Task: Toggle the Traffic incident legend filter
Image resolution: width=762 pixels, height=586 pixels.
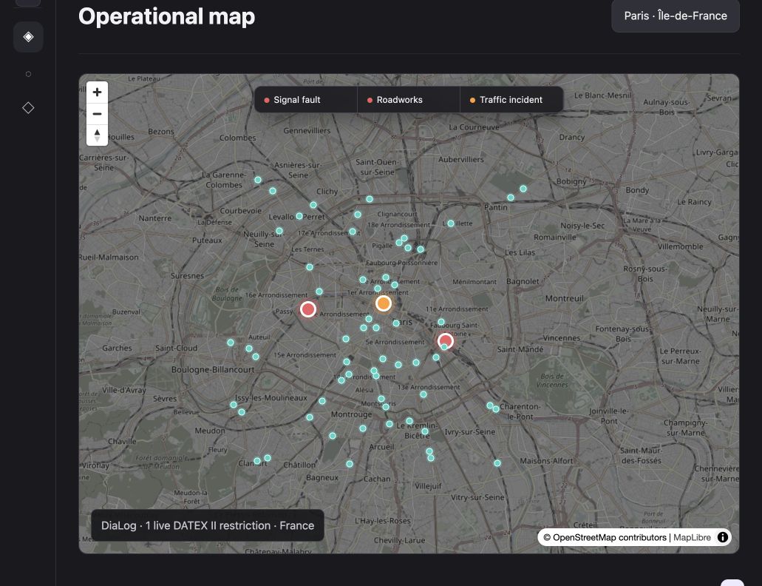Action: (511, 100)
